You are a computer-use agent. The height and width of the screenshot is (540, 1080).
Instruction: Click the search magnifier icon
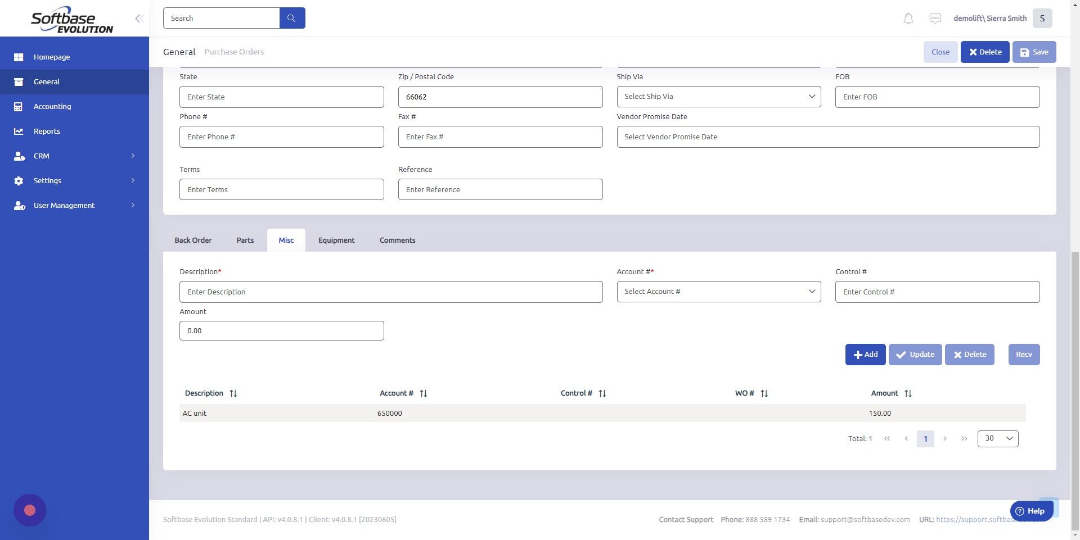point(291,17)
